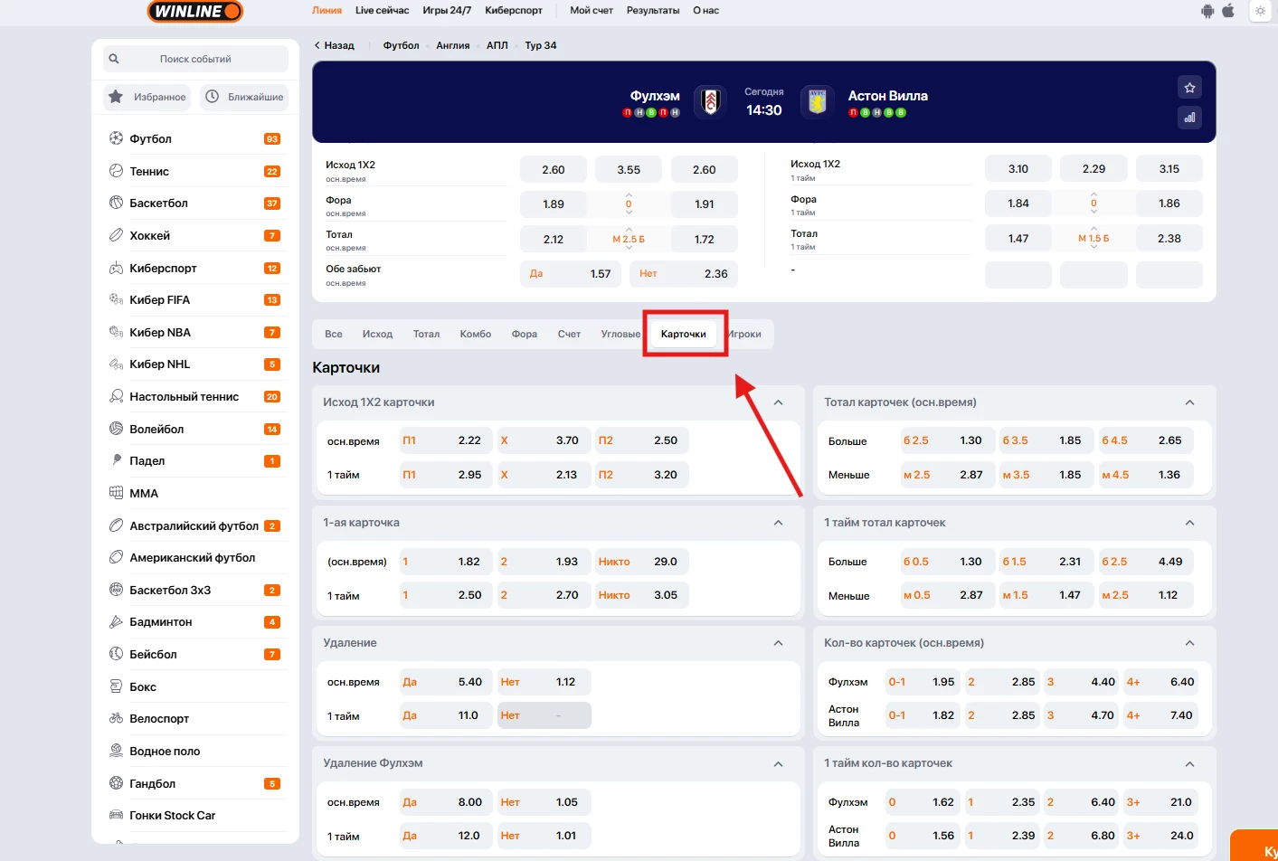Focus the Поиск событий search field
Image resolution: width=1278 pixels, height=861 pixels.
(195, 59)
